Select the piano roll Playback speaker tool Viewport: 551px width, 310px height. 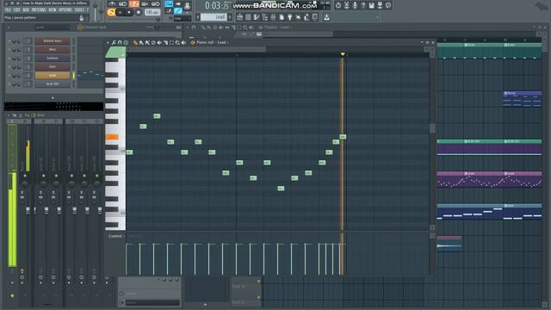[183, 42]
